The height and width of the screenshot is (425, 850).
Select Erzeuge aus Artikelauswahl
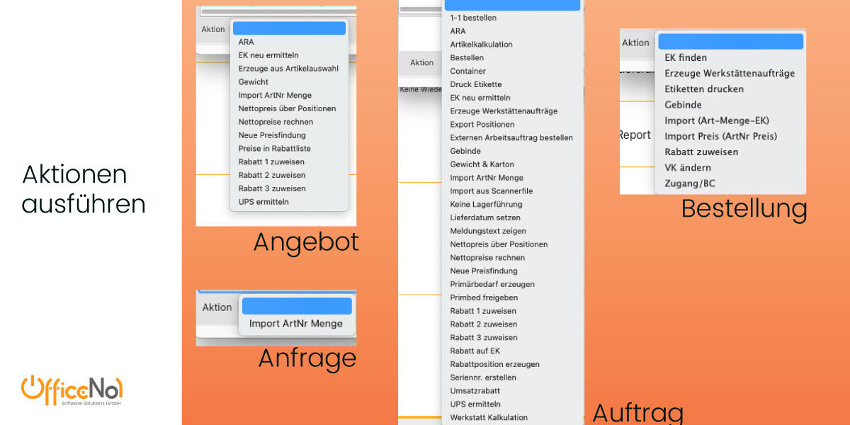pyautogui.click(x=288, y=69)
